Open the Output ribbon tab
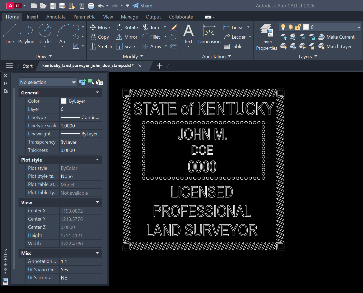Screen dimensions: 363x293 (x=153, y=17)
